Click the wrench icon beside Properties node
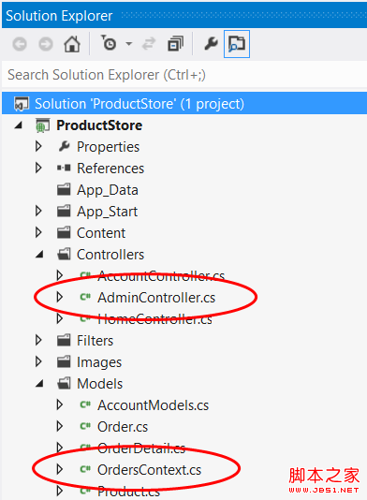 point(64,146)
